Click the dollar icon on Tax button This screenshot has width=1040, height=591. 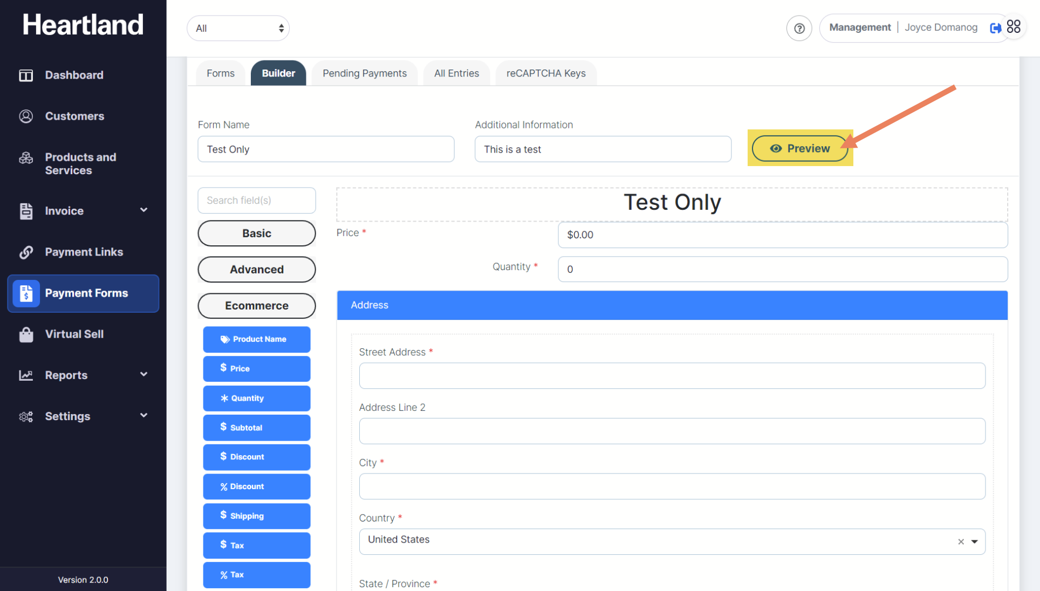pyautogui.click(x=223, y=545)
